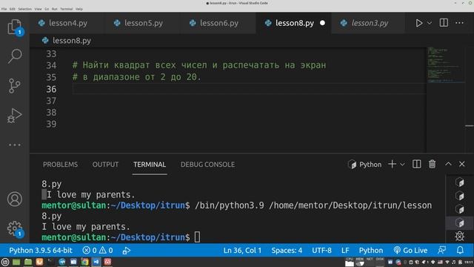Screen dimensions: 474x267
Task: Open the View menu
Action: (38, 9)
